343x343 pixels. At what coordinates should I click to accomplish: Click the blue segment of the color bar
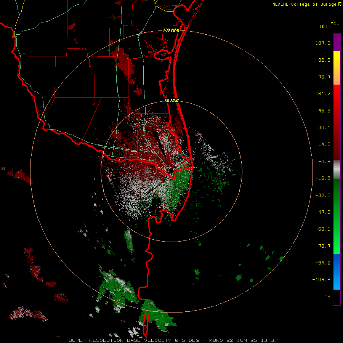coord(337,272)
